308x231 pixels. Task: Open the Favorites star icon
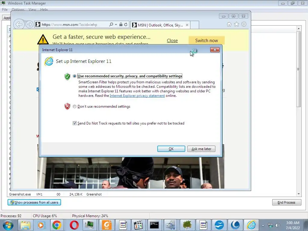236,24
